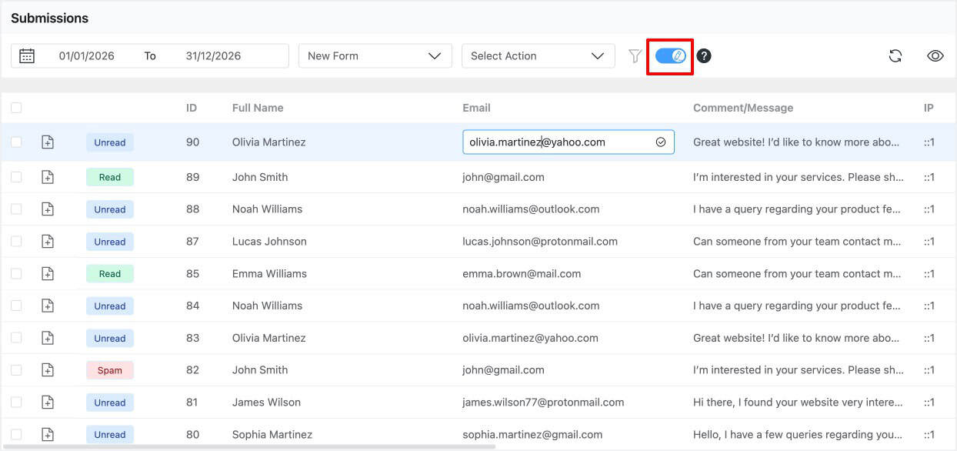Click the IP column header

tap(929, 108)
